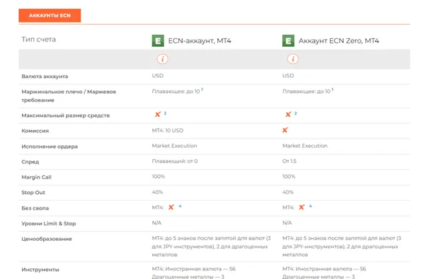Click Максимальный размер средств cross in ECN-аккаунт column
This screenshot has width=431, height=279.
point(158,115)
